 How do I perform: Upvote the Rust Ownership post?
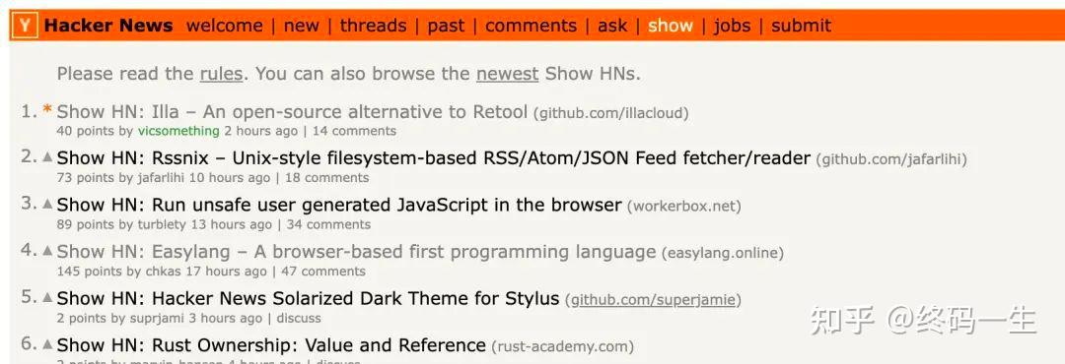click(47, 343)
